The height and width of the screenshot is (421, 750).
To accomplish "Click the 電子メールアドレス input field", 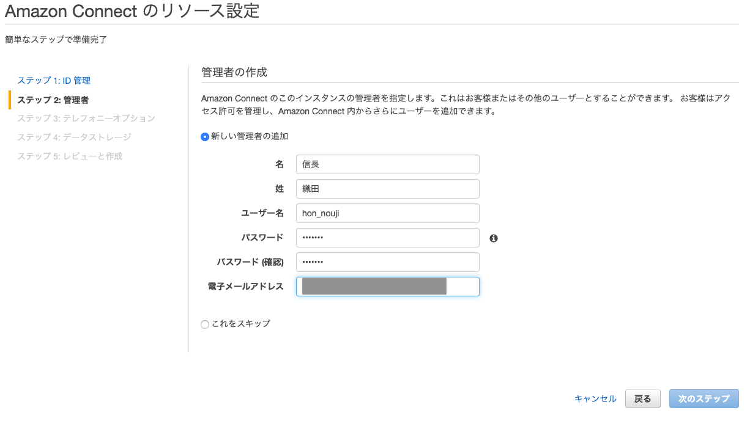I will pos(388,287).
